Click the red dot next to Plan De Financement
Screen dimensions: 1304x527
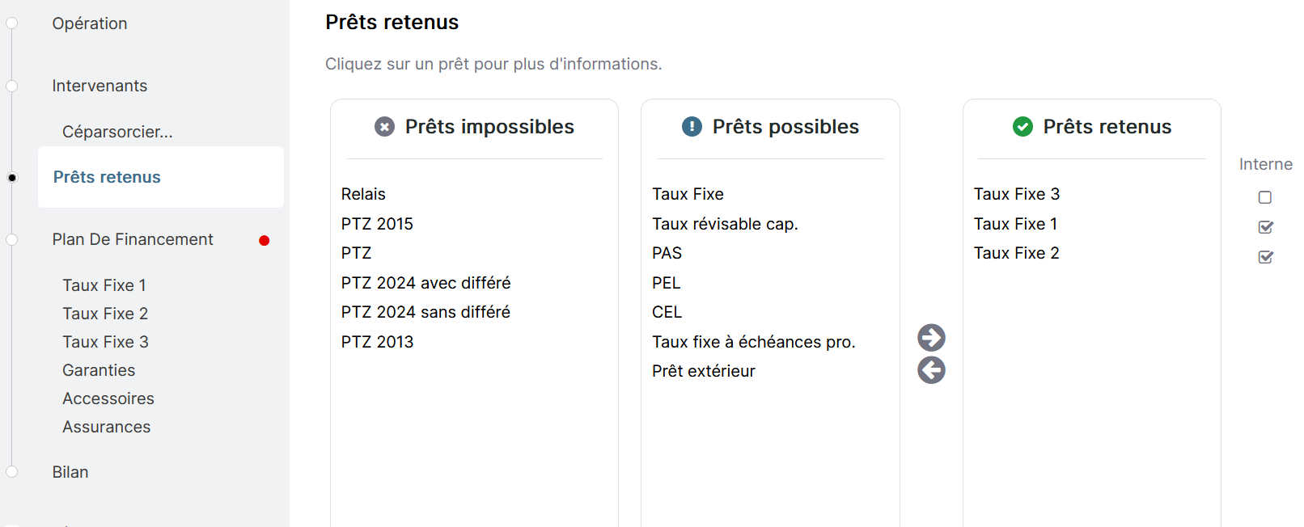pyautogui.click(x=264, y=240)
